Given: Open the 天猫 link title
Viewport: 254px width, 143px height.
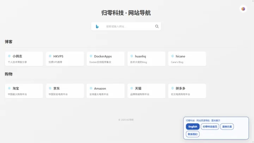Looking at the screenshot, I should coord(138,88).
